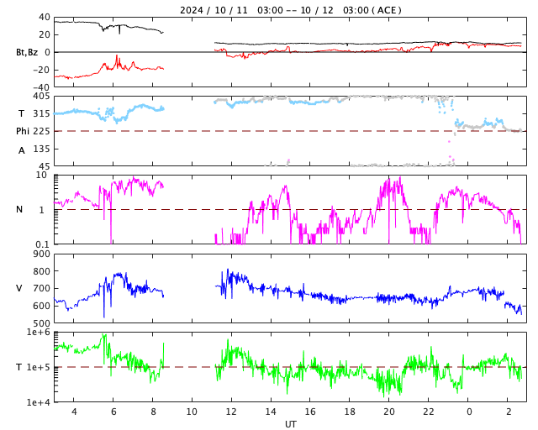Click the 'Bt,Bz' axis label

click(x=27, y=52)
